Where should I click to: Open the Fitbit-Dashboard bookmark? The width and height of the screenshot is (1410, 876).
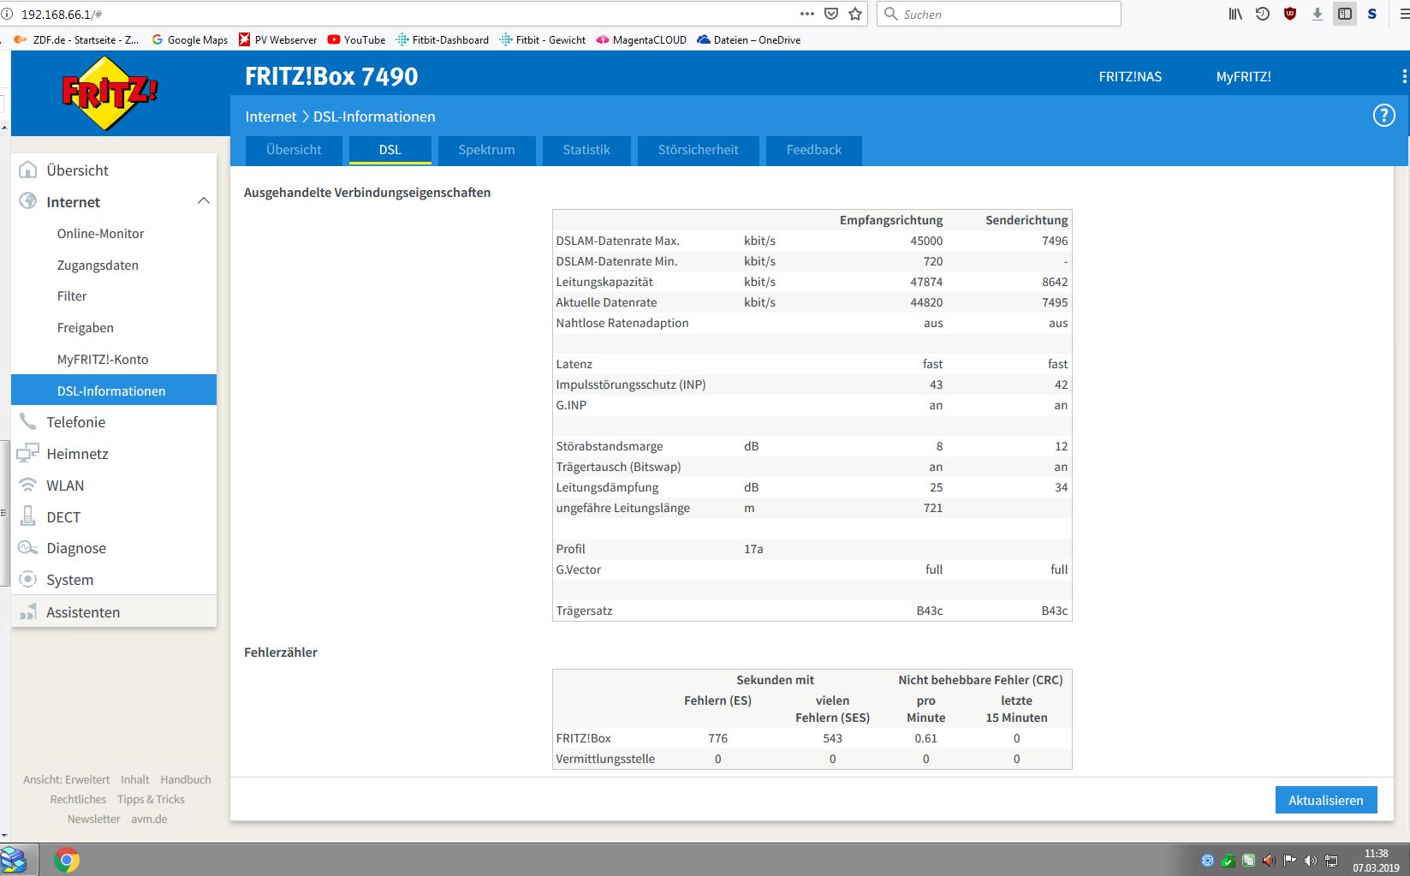[442, 39]
